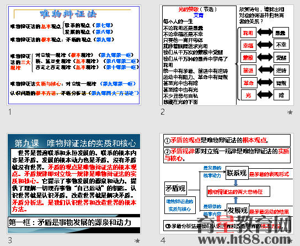300x246 pixels.
Task: Click the double arrow between 幸福 and 不幸
Action: tap(265, 45)
